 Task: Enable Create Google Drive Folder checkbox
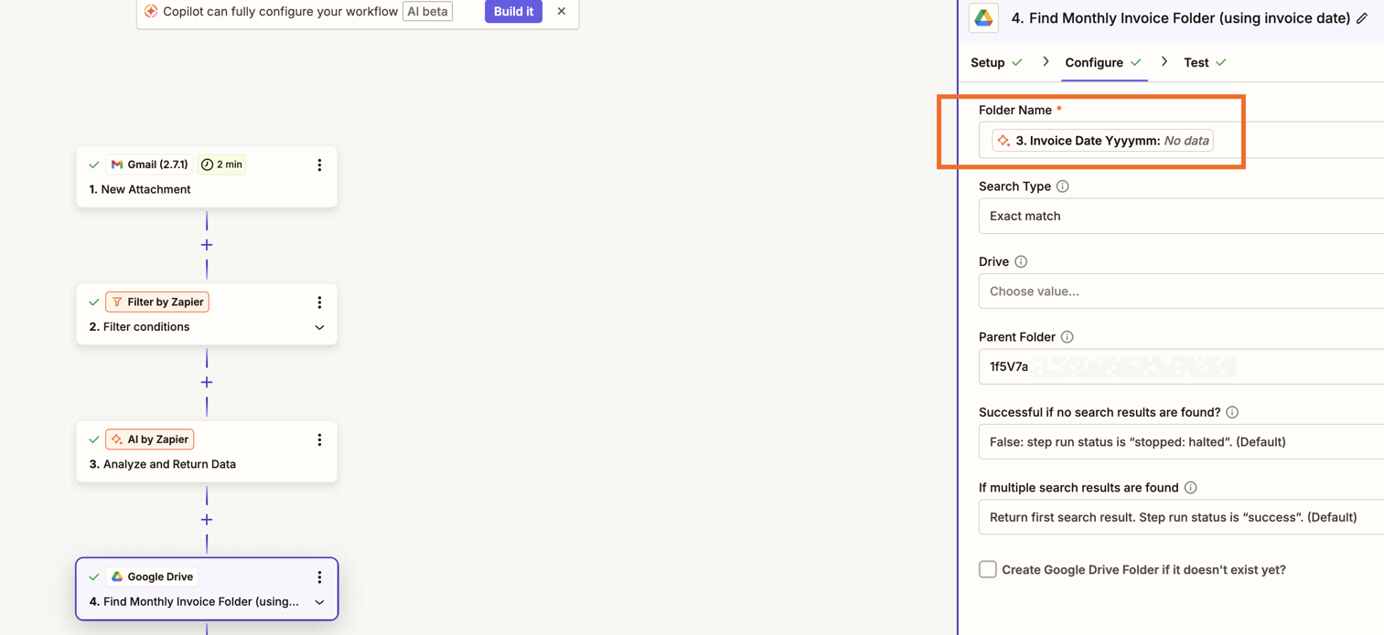pos(988,569)
